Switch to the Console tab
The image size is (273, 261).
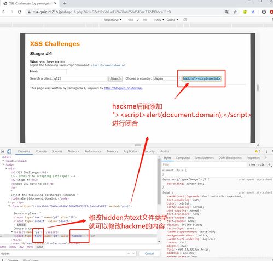[x=41, y=151]
